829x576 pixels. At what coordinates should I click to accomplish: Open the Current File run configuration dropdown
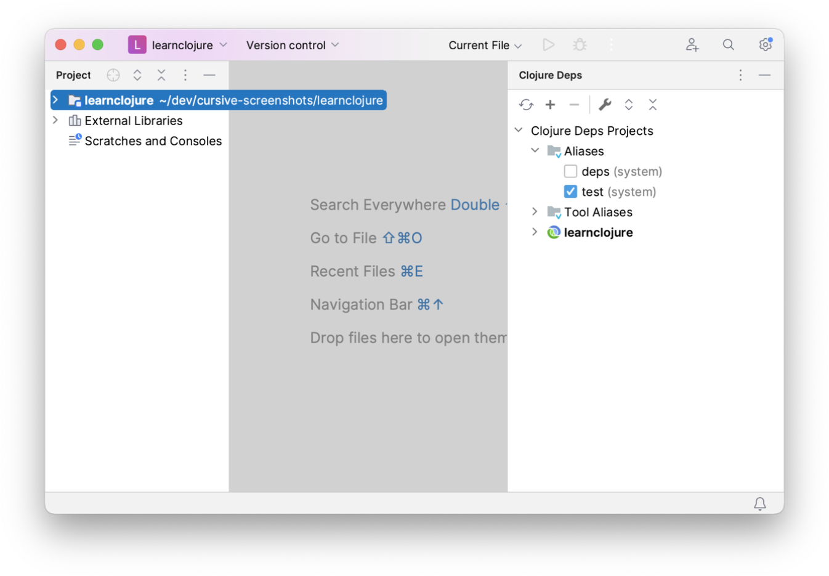pyautogui.click(x=485, y=45)
